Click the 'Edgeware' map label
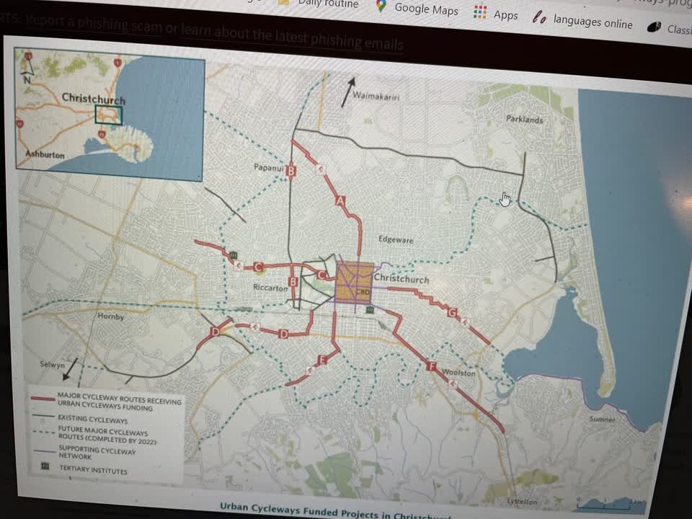The width and height of the screenshot is (692, 519). point(396,239)
